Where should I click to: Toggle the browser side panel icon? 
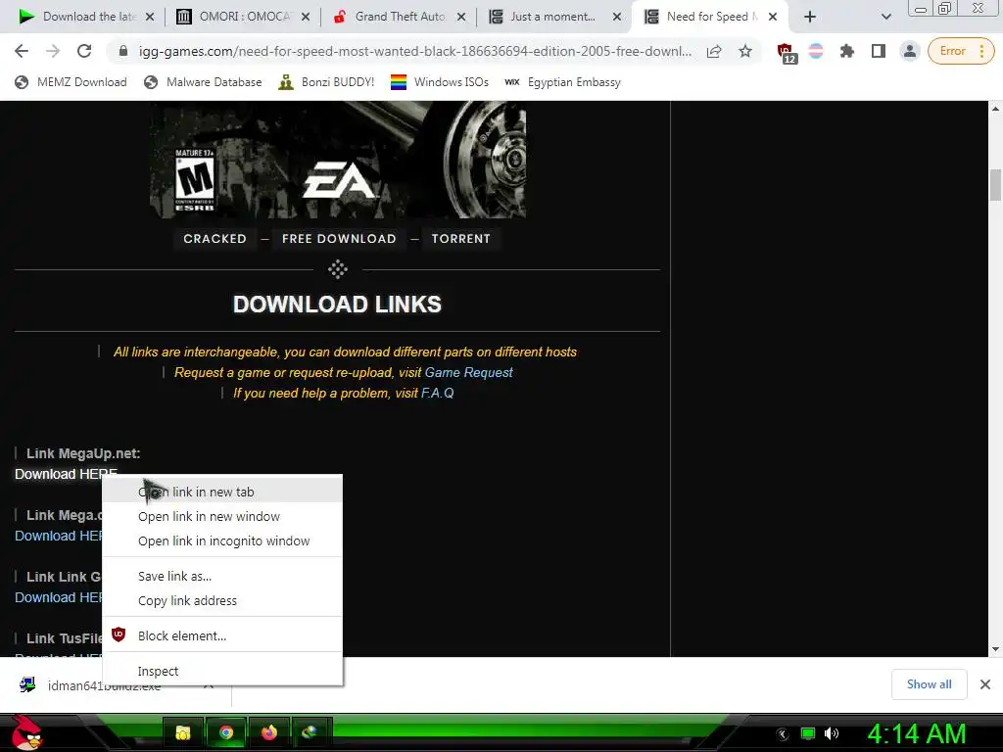pyautogui.click(x=879, y=51)
